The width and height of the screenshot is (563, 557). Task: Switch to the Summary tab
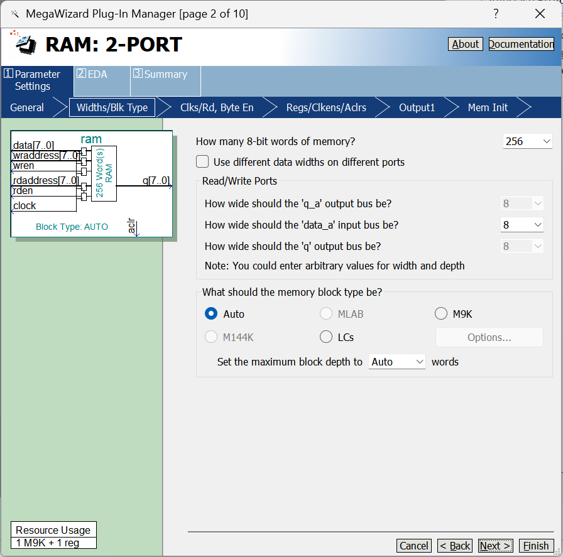[165, 80]
